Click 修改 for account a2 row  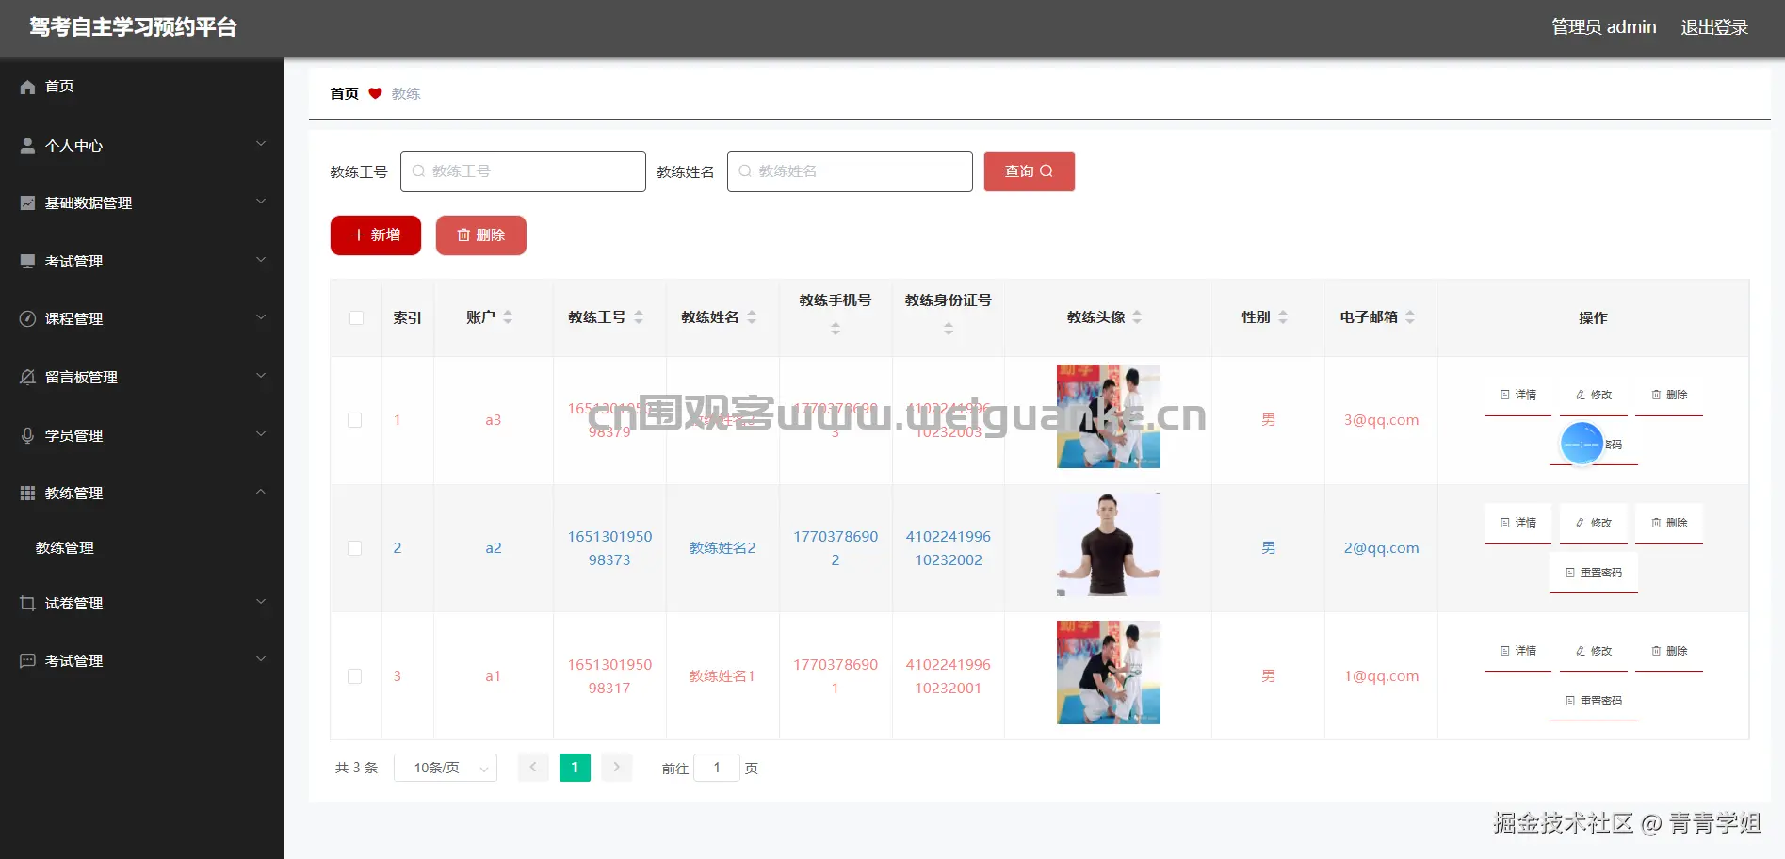coord(1594,524)
